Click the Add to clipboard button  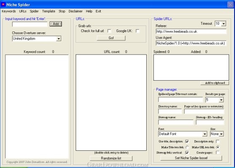[x=215, y=83]
